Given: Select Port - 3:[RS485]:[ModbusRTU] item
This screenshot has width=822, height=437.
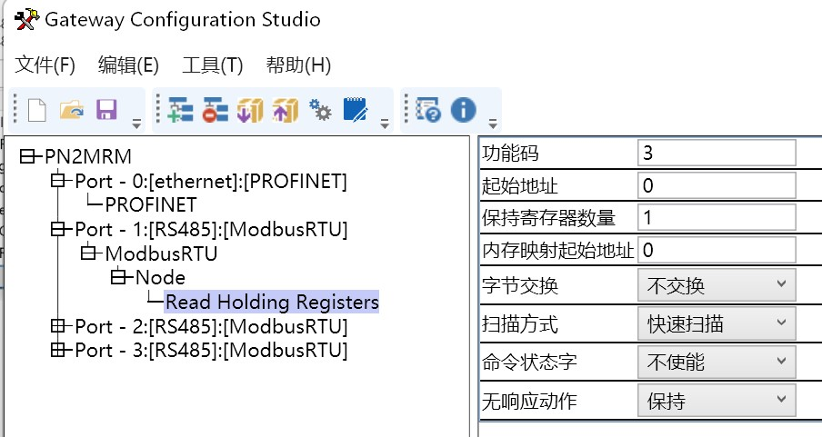Looking at the screenshot, I should tap(211, 350).
